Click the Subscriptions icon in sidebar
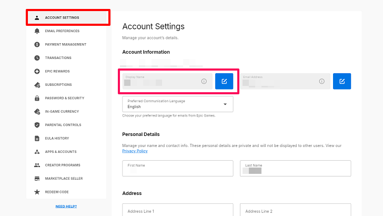The height and width of the screenshot is (216, 383). click(37, 85)
